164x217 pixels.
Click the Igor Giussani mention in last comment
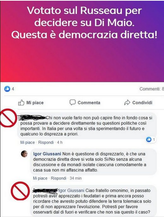point(71,191)
